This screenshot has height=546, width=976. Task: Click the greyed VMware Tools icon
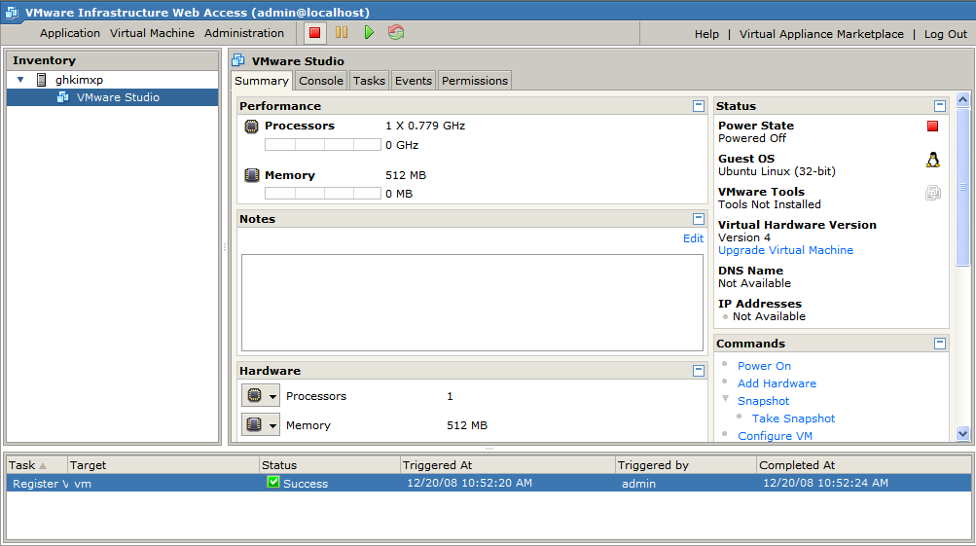pyautogui.click(x=932, y=193)
